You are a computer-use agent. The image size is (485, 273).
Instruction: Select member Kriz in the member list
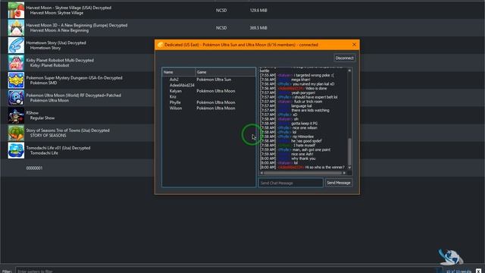173,96
